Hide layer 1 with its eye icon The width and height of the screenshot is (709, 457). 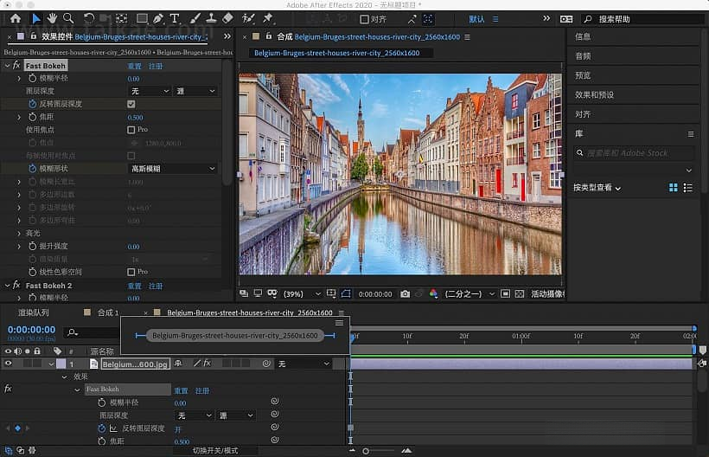click(8, 364)
